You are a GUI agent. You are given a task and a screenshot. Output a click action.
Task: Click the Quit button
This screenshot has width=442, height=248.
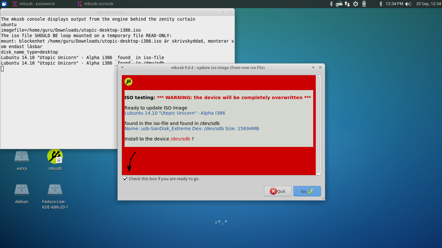point(278,191)
